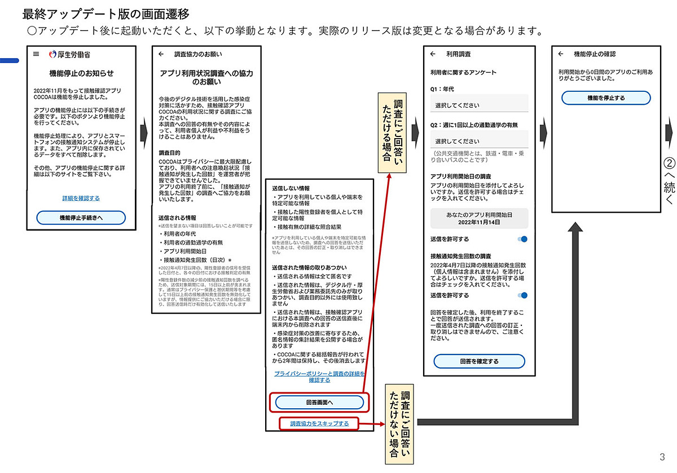
Task: Click the アプリ利用状況調査への協力のお願い heading
Action: [x=206, y=78]
